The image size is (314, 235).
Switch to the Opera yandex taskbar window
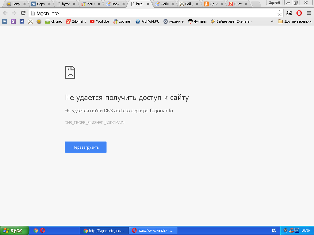click(x=153, y=231)
